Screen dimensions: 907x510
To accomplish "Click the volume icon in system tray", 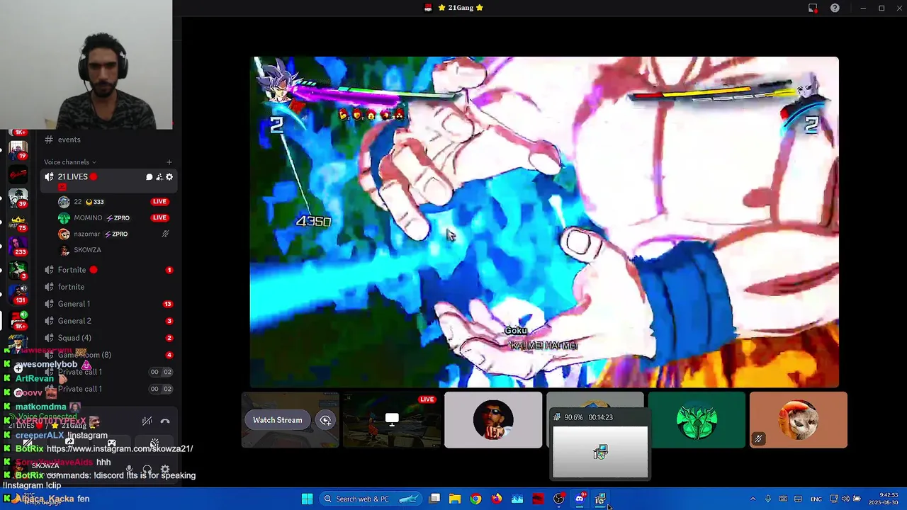I will tap(845, 499).
